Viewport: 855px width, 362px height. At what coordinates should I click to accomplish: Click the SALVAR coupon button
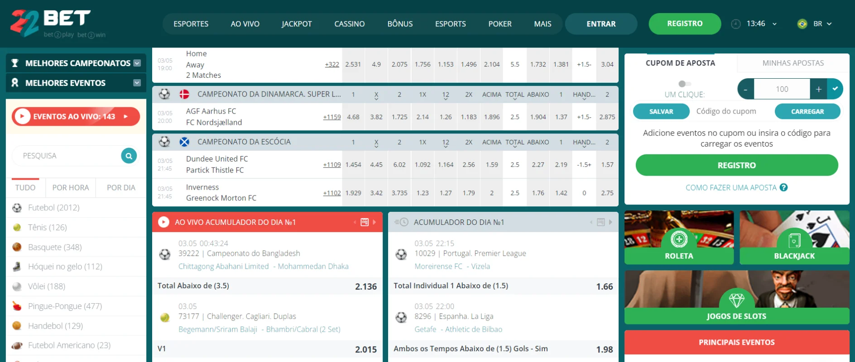pos(661,111)
